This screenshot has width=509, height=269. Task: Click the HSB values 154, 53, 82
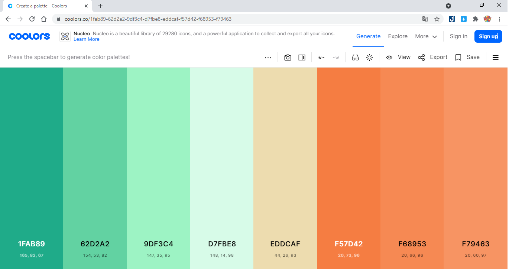pyautogui.click(x=95, y=256)
